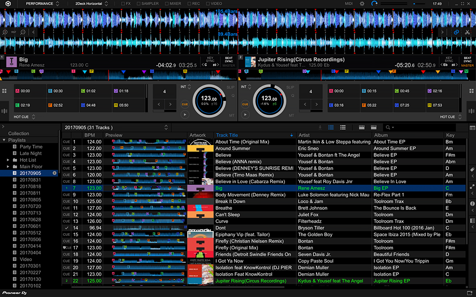Viewport: 476px width, 297px height.
Task: Enable the SAMPLER panel checkbox
Action: coord(139,3)
